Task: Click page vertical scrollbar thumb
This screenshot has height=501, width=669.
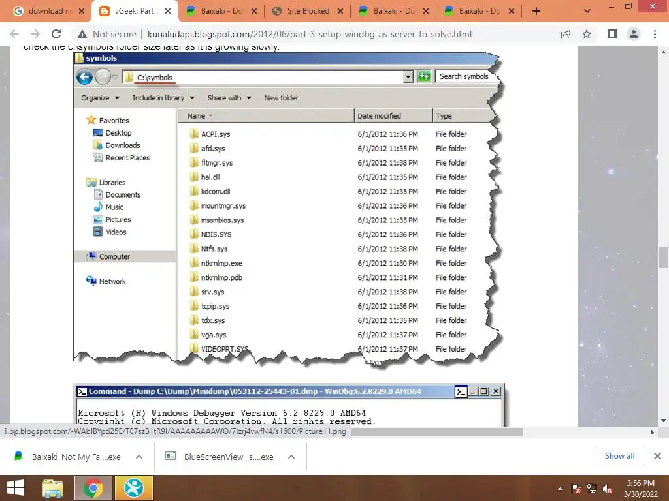Action: click(x=663, y=257)
